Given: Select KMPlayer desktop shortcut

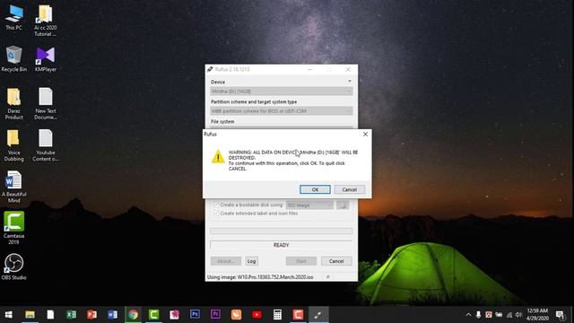Looking at the screenshot, I should (x=46, y=58).
